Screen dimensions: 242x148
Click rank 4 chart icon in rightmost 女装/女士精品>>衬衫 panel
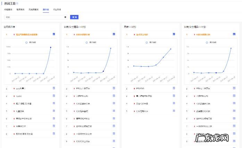tap(234, 103)
